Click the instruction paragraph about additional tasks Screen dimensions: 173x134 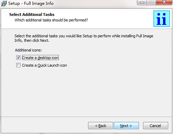tap(84, 38)
